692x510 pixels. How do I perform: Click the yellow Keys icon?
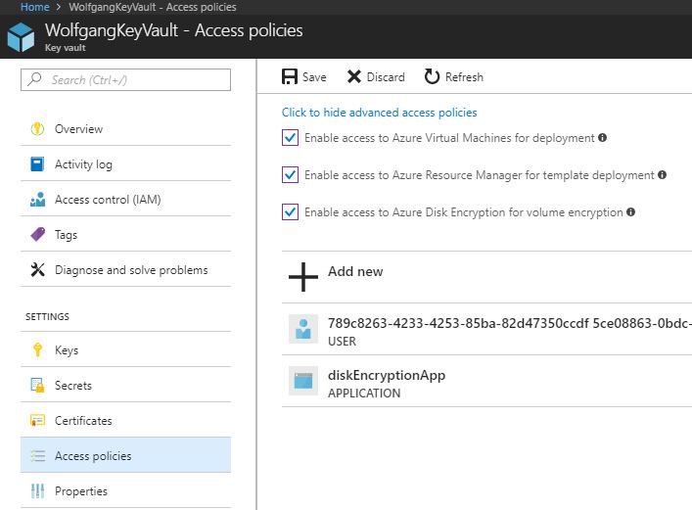click(x=37, y=349)
